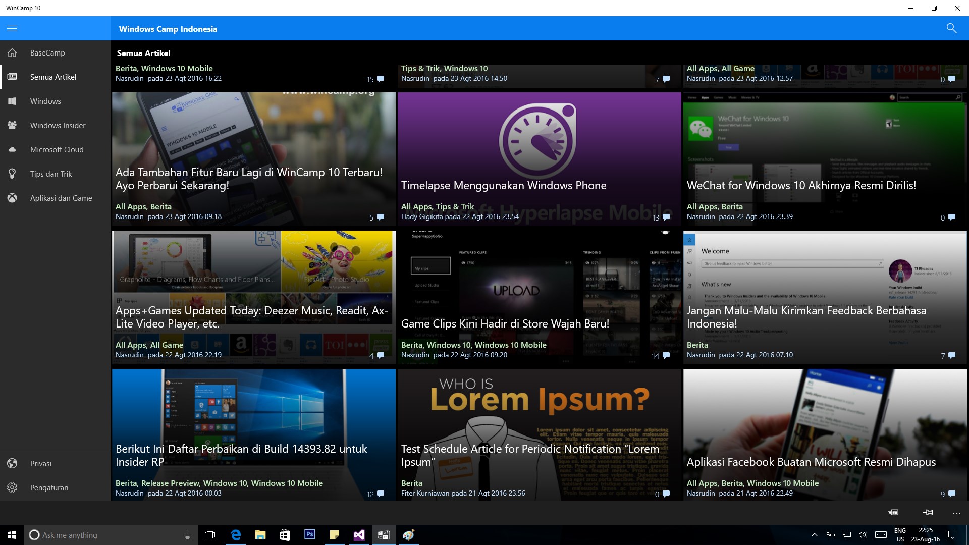The width and height of the screenshot is (969, 545).
Task: Open Privasi globe item
Action: click(40, 464)
